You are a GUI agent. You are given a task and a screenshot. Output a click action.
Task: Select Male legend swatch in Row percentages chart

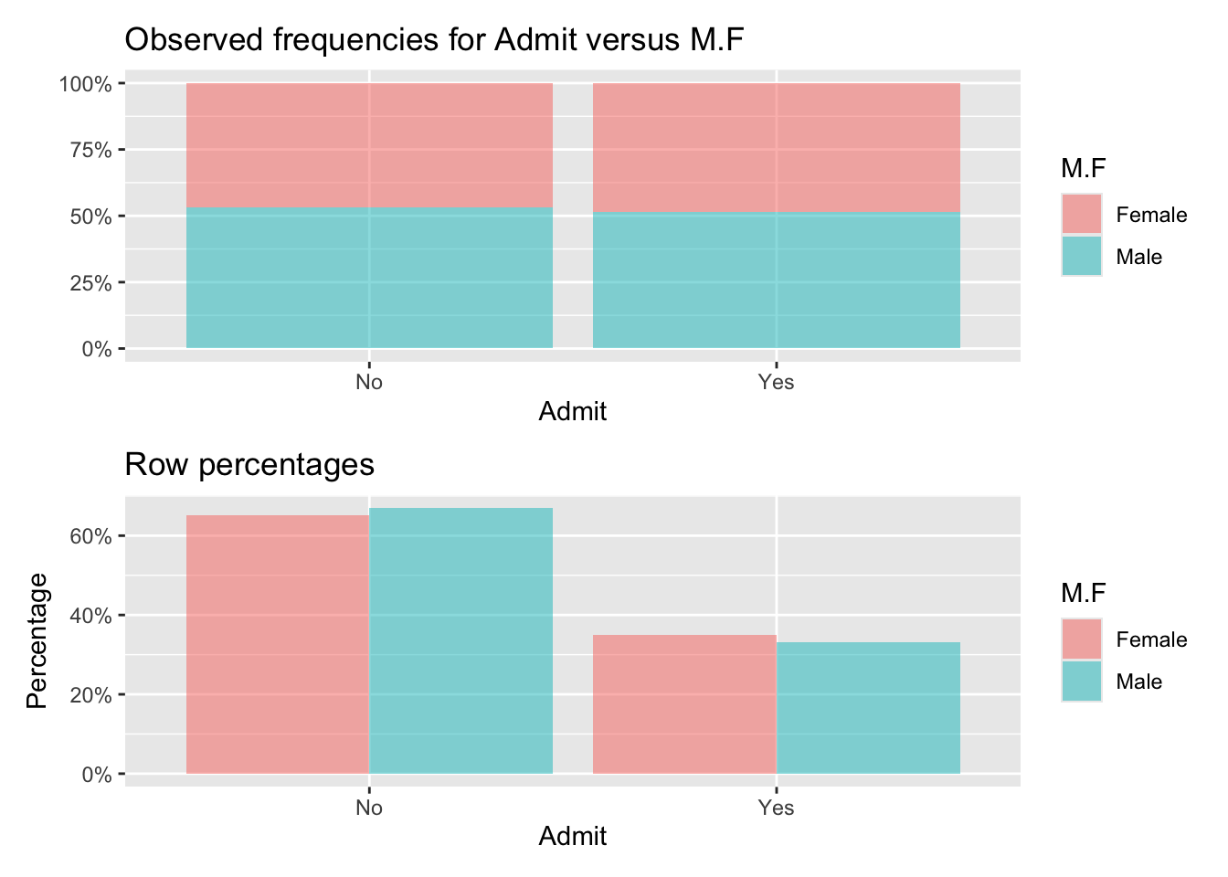point(1081,682)
